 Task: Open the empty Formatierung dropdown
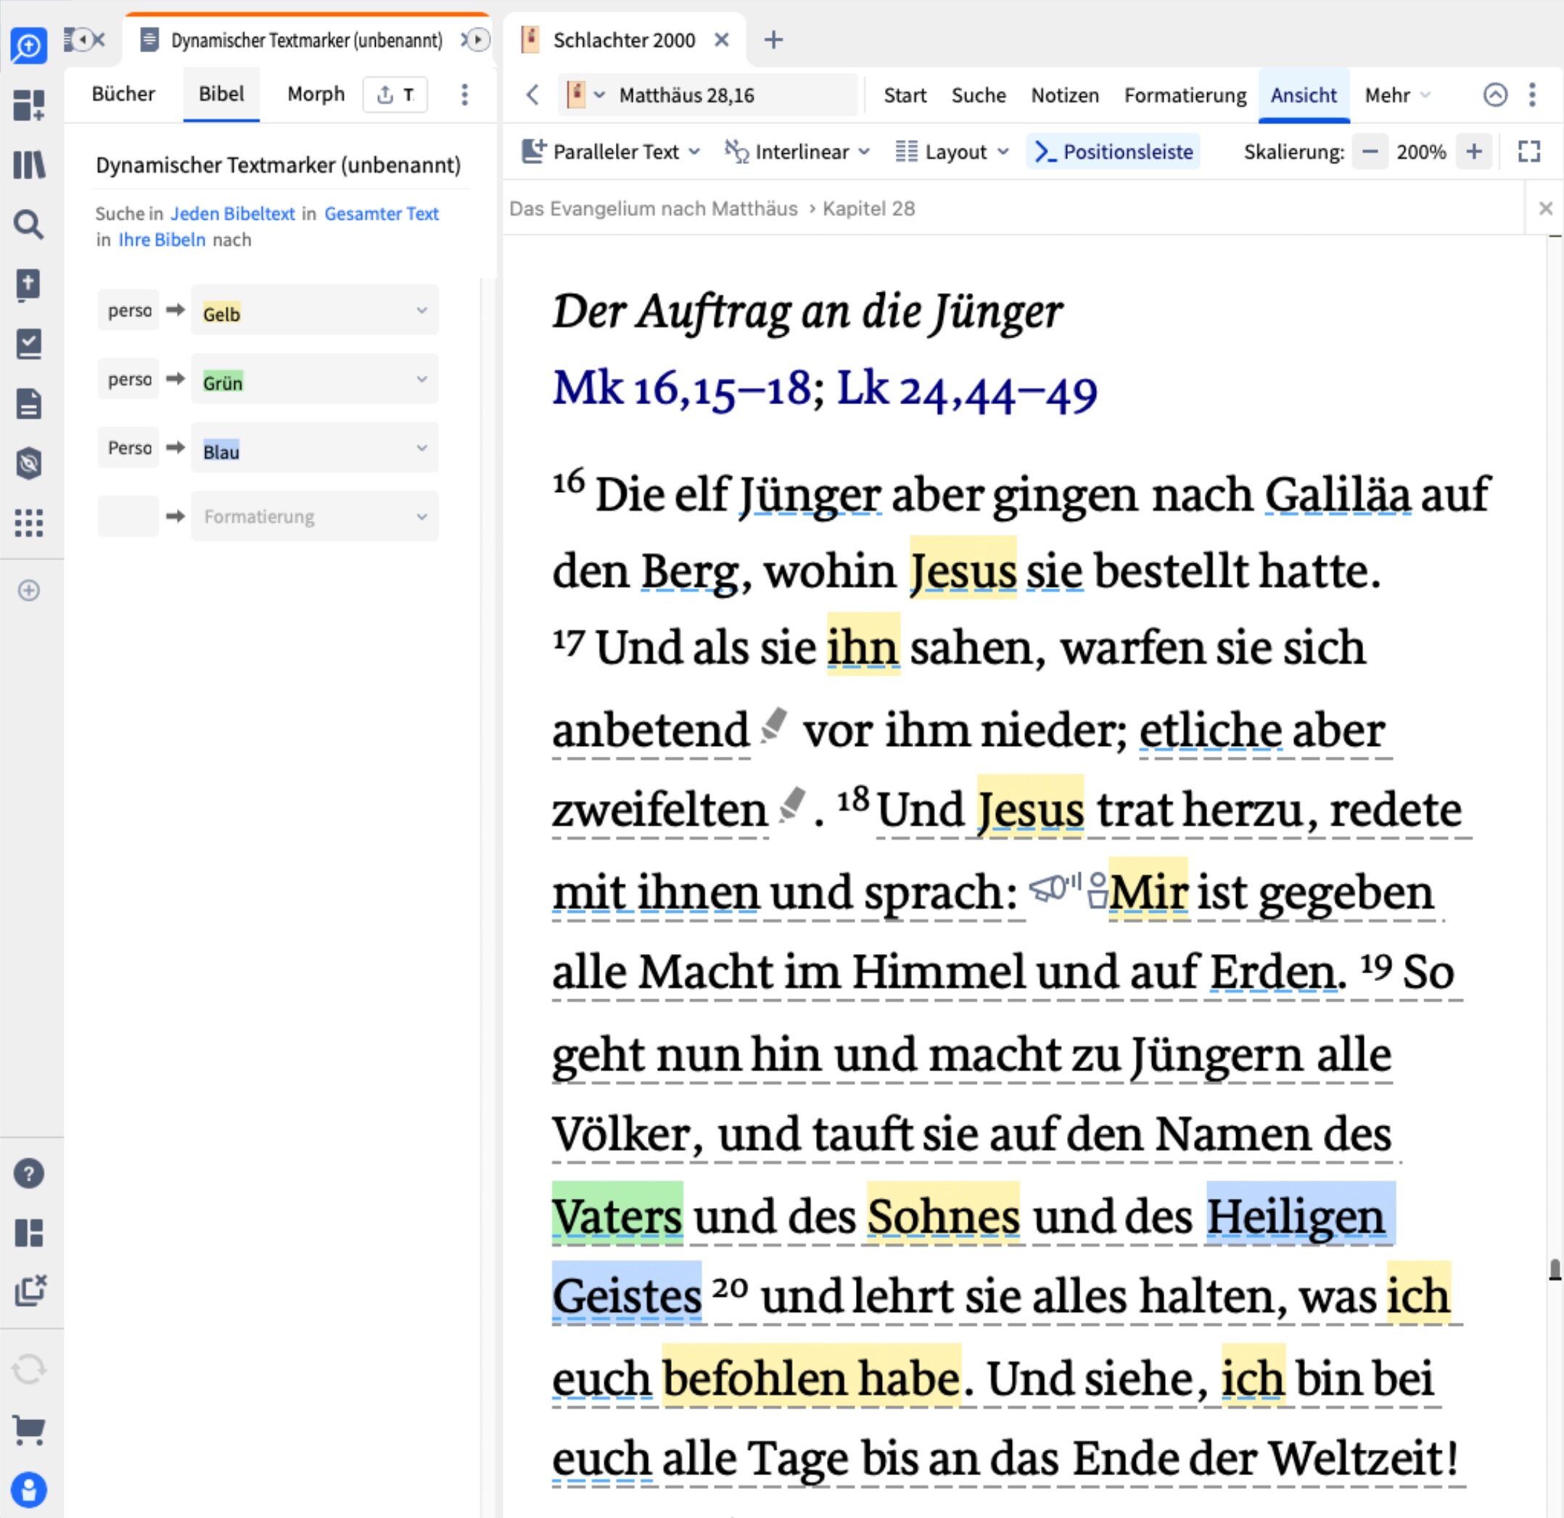[314, 516]
